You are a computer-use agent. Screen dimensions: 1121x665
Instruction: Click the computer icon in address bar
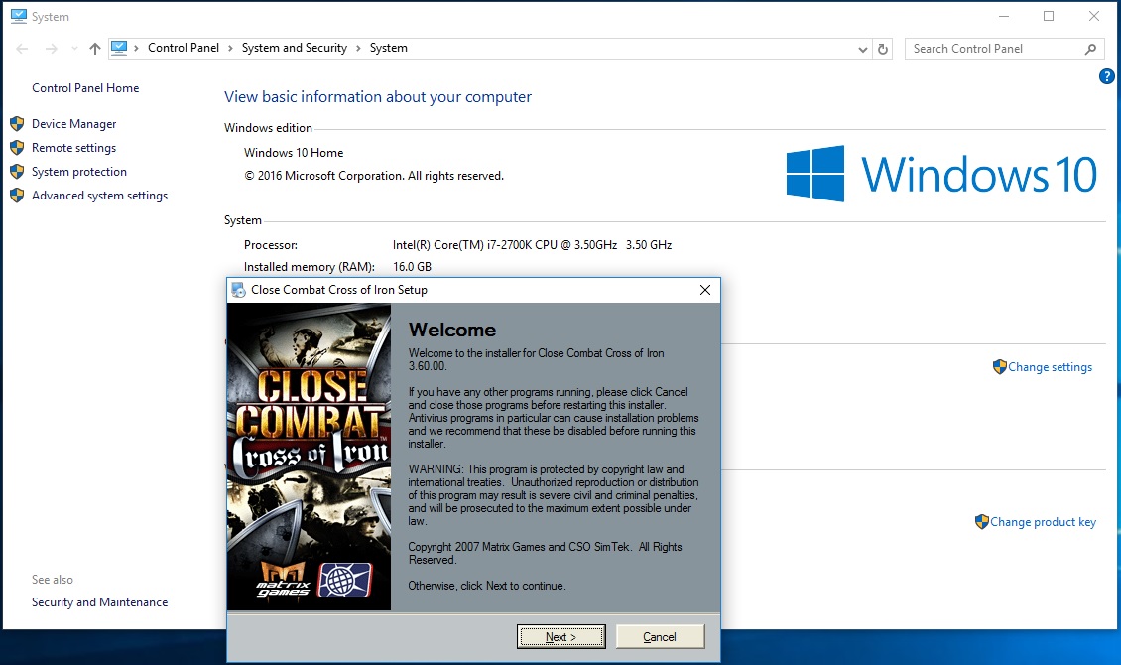[x=119, y=48]
